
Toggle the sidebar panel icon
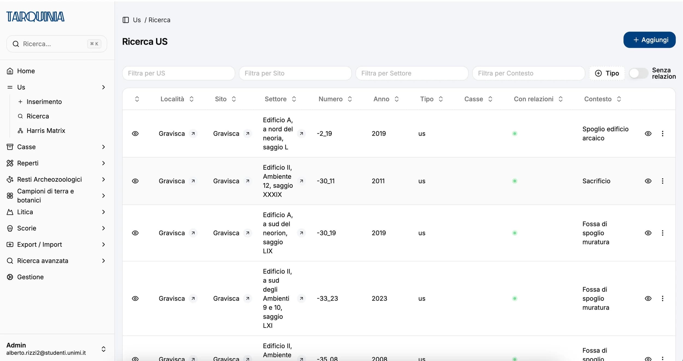tap(126, 20)
